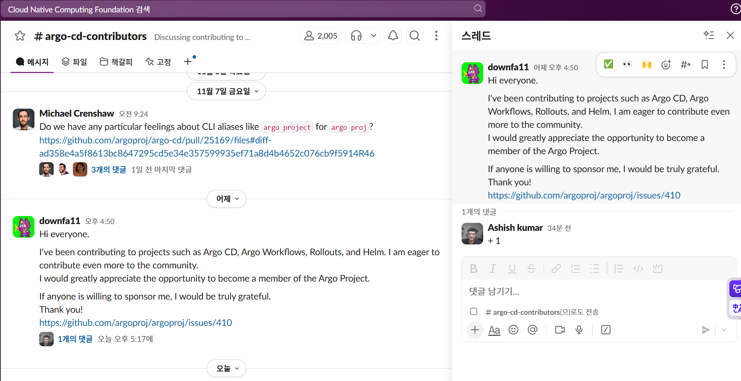This screenshot has height=381, width=741.
Task: Click downfa11 avatar in channel message
Action: [24, 227]
